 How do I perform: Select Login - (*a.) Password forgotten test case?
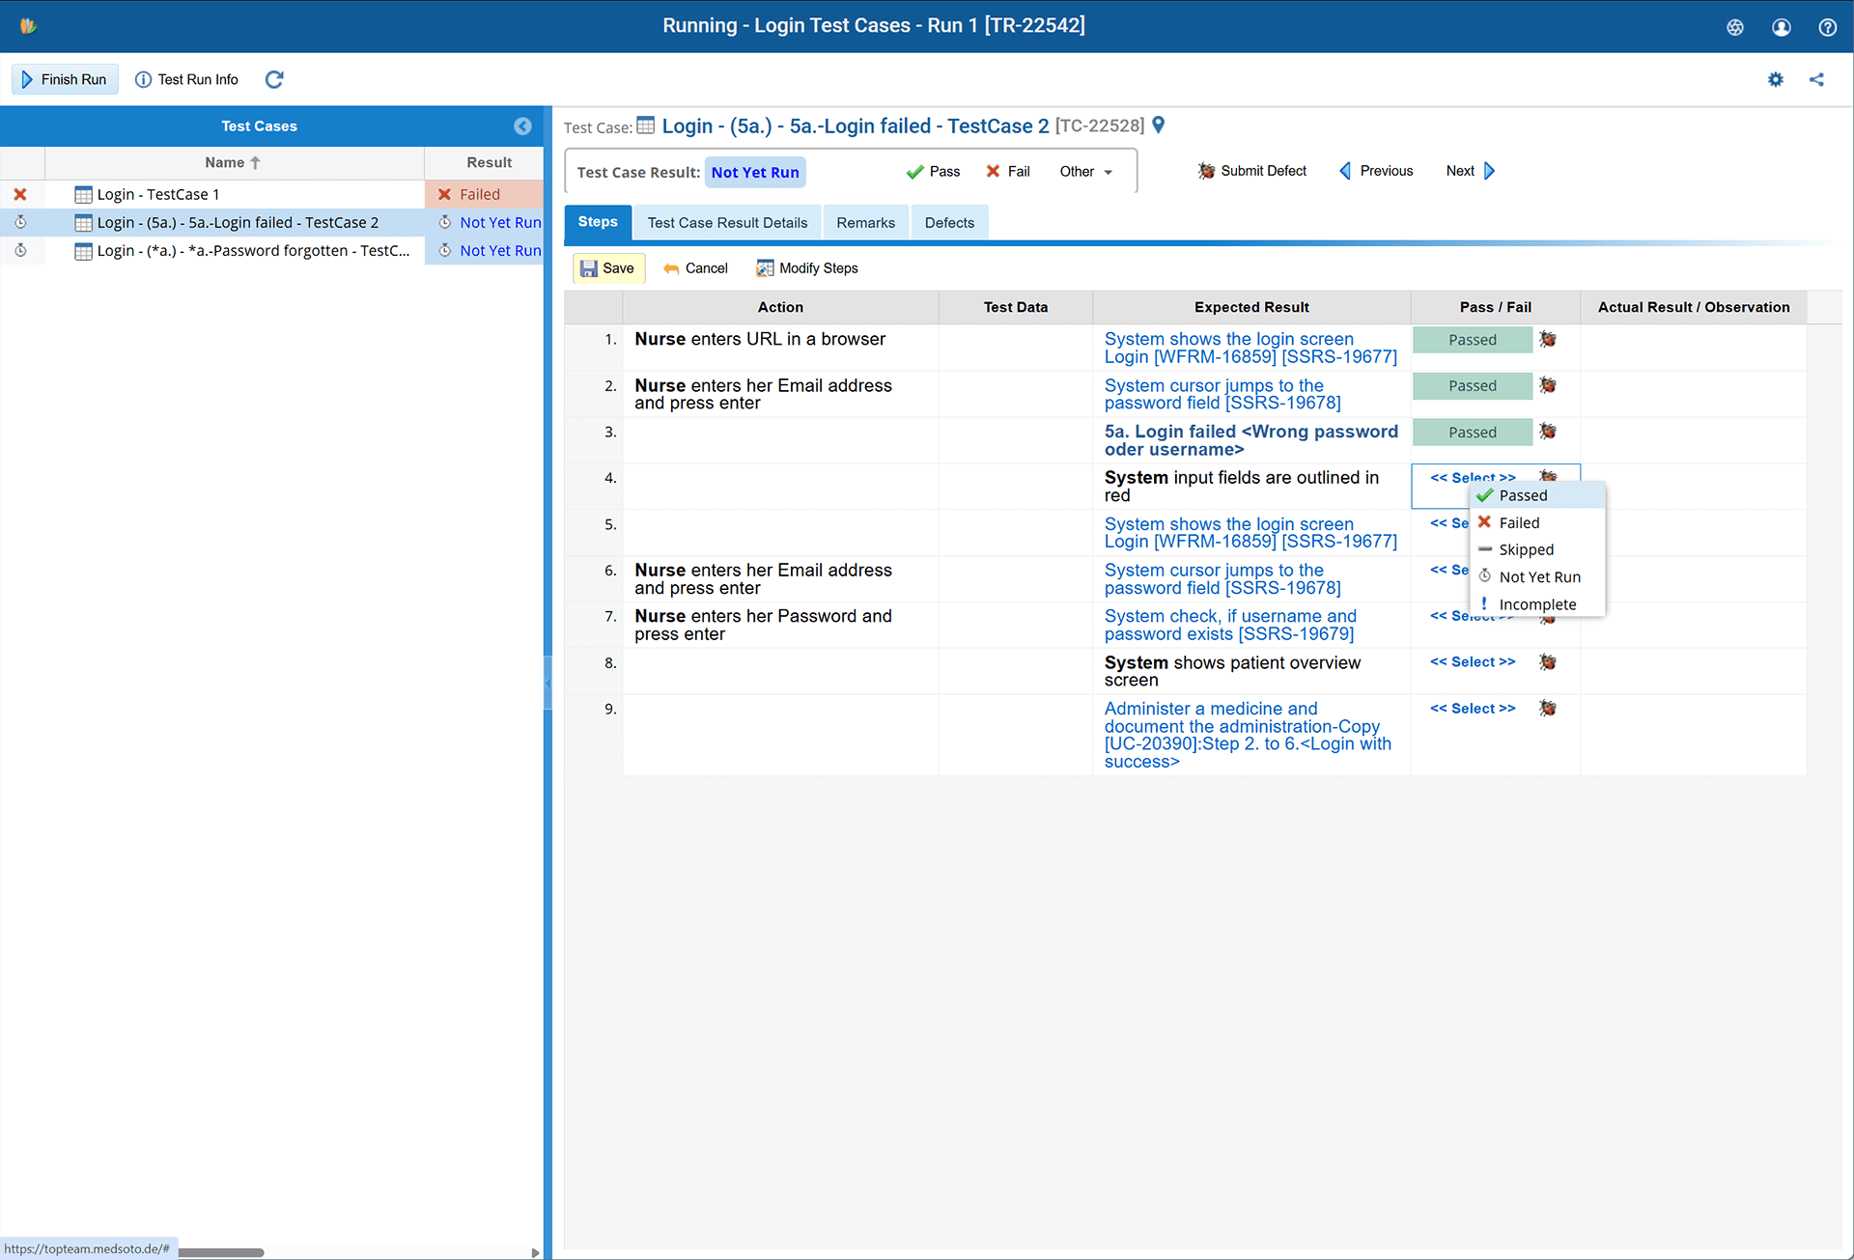(271, 250)
